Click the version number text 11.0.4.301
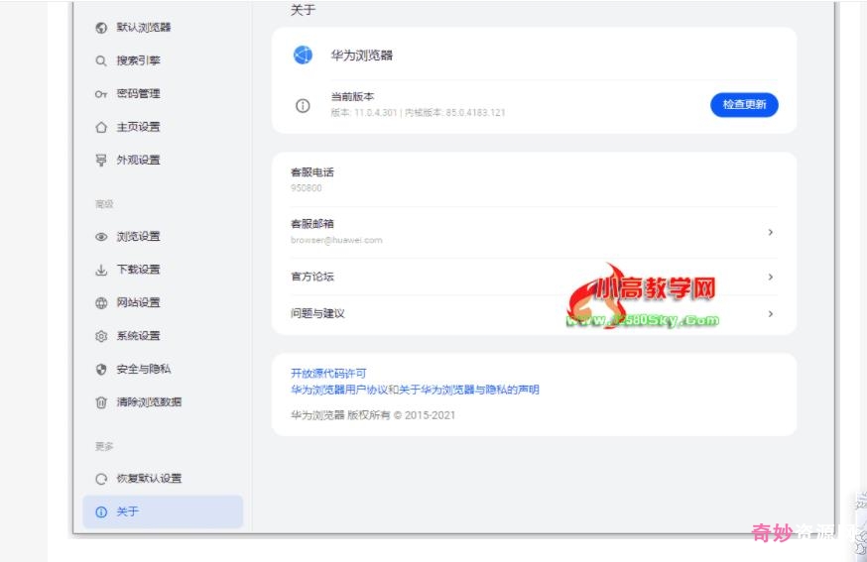This screenshot has width=867, height=562. (x=375, y=113)
